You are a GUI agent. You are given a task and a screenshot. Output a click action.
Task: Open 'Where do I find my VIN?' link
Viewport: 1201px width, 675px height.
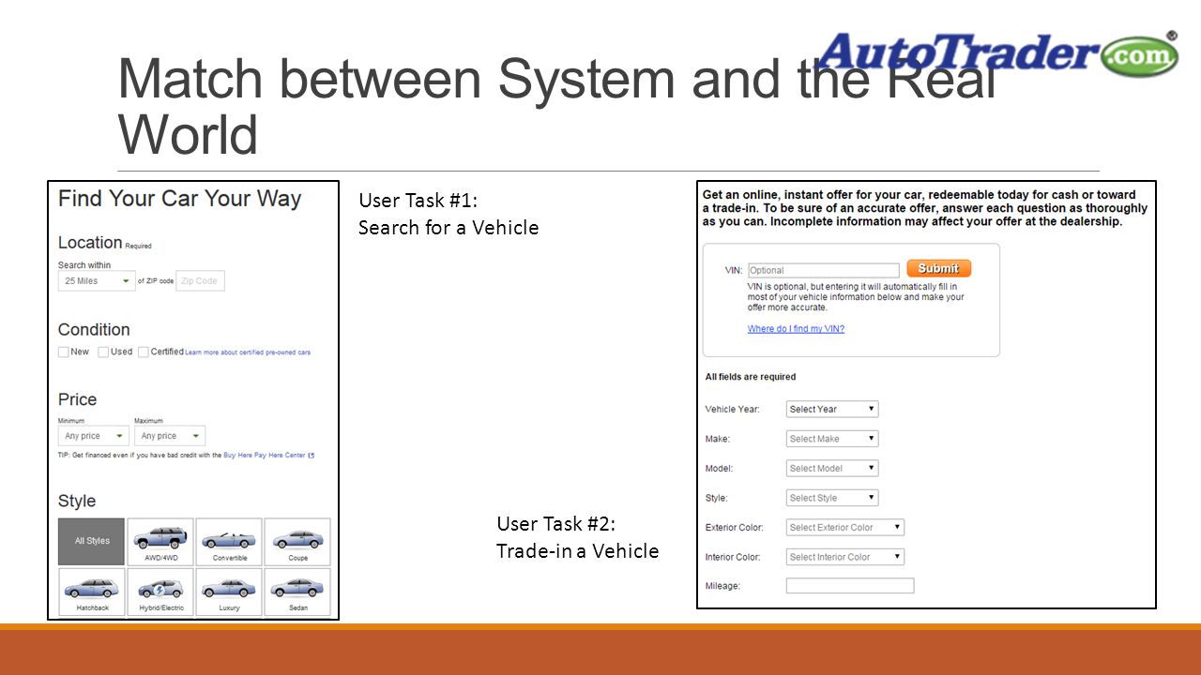[796, 329]
